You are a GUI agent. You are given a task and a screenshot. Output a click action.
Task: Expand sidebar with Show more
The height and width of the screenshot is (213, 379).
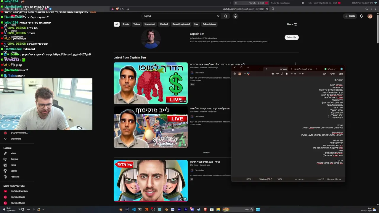coord(16,139)
